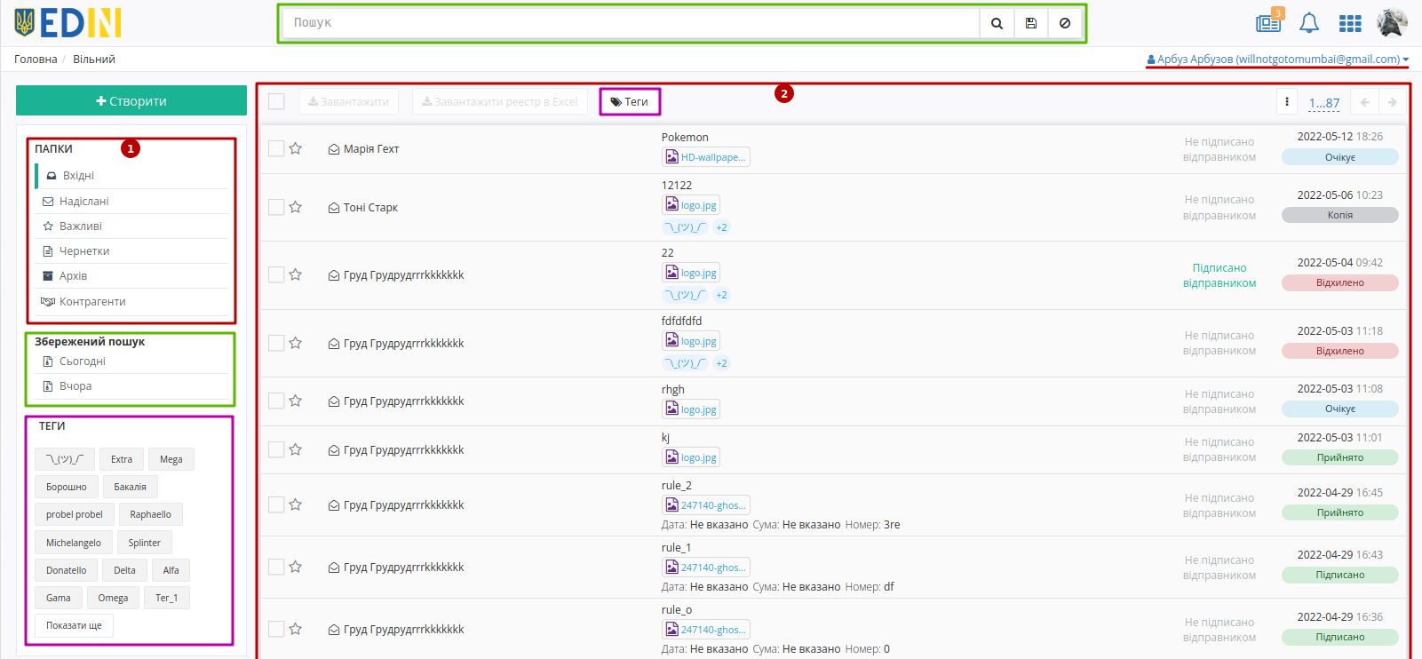Star the document titled 22

tap(296, 274)
